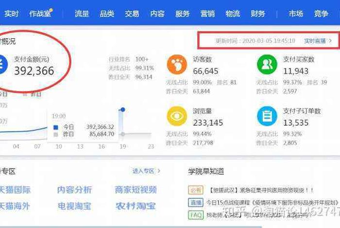The width and height of the screenshot is (340, 228).
Task: Click the FAQ tag label
Action: [x=196, y=215]
